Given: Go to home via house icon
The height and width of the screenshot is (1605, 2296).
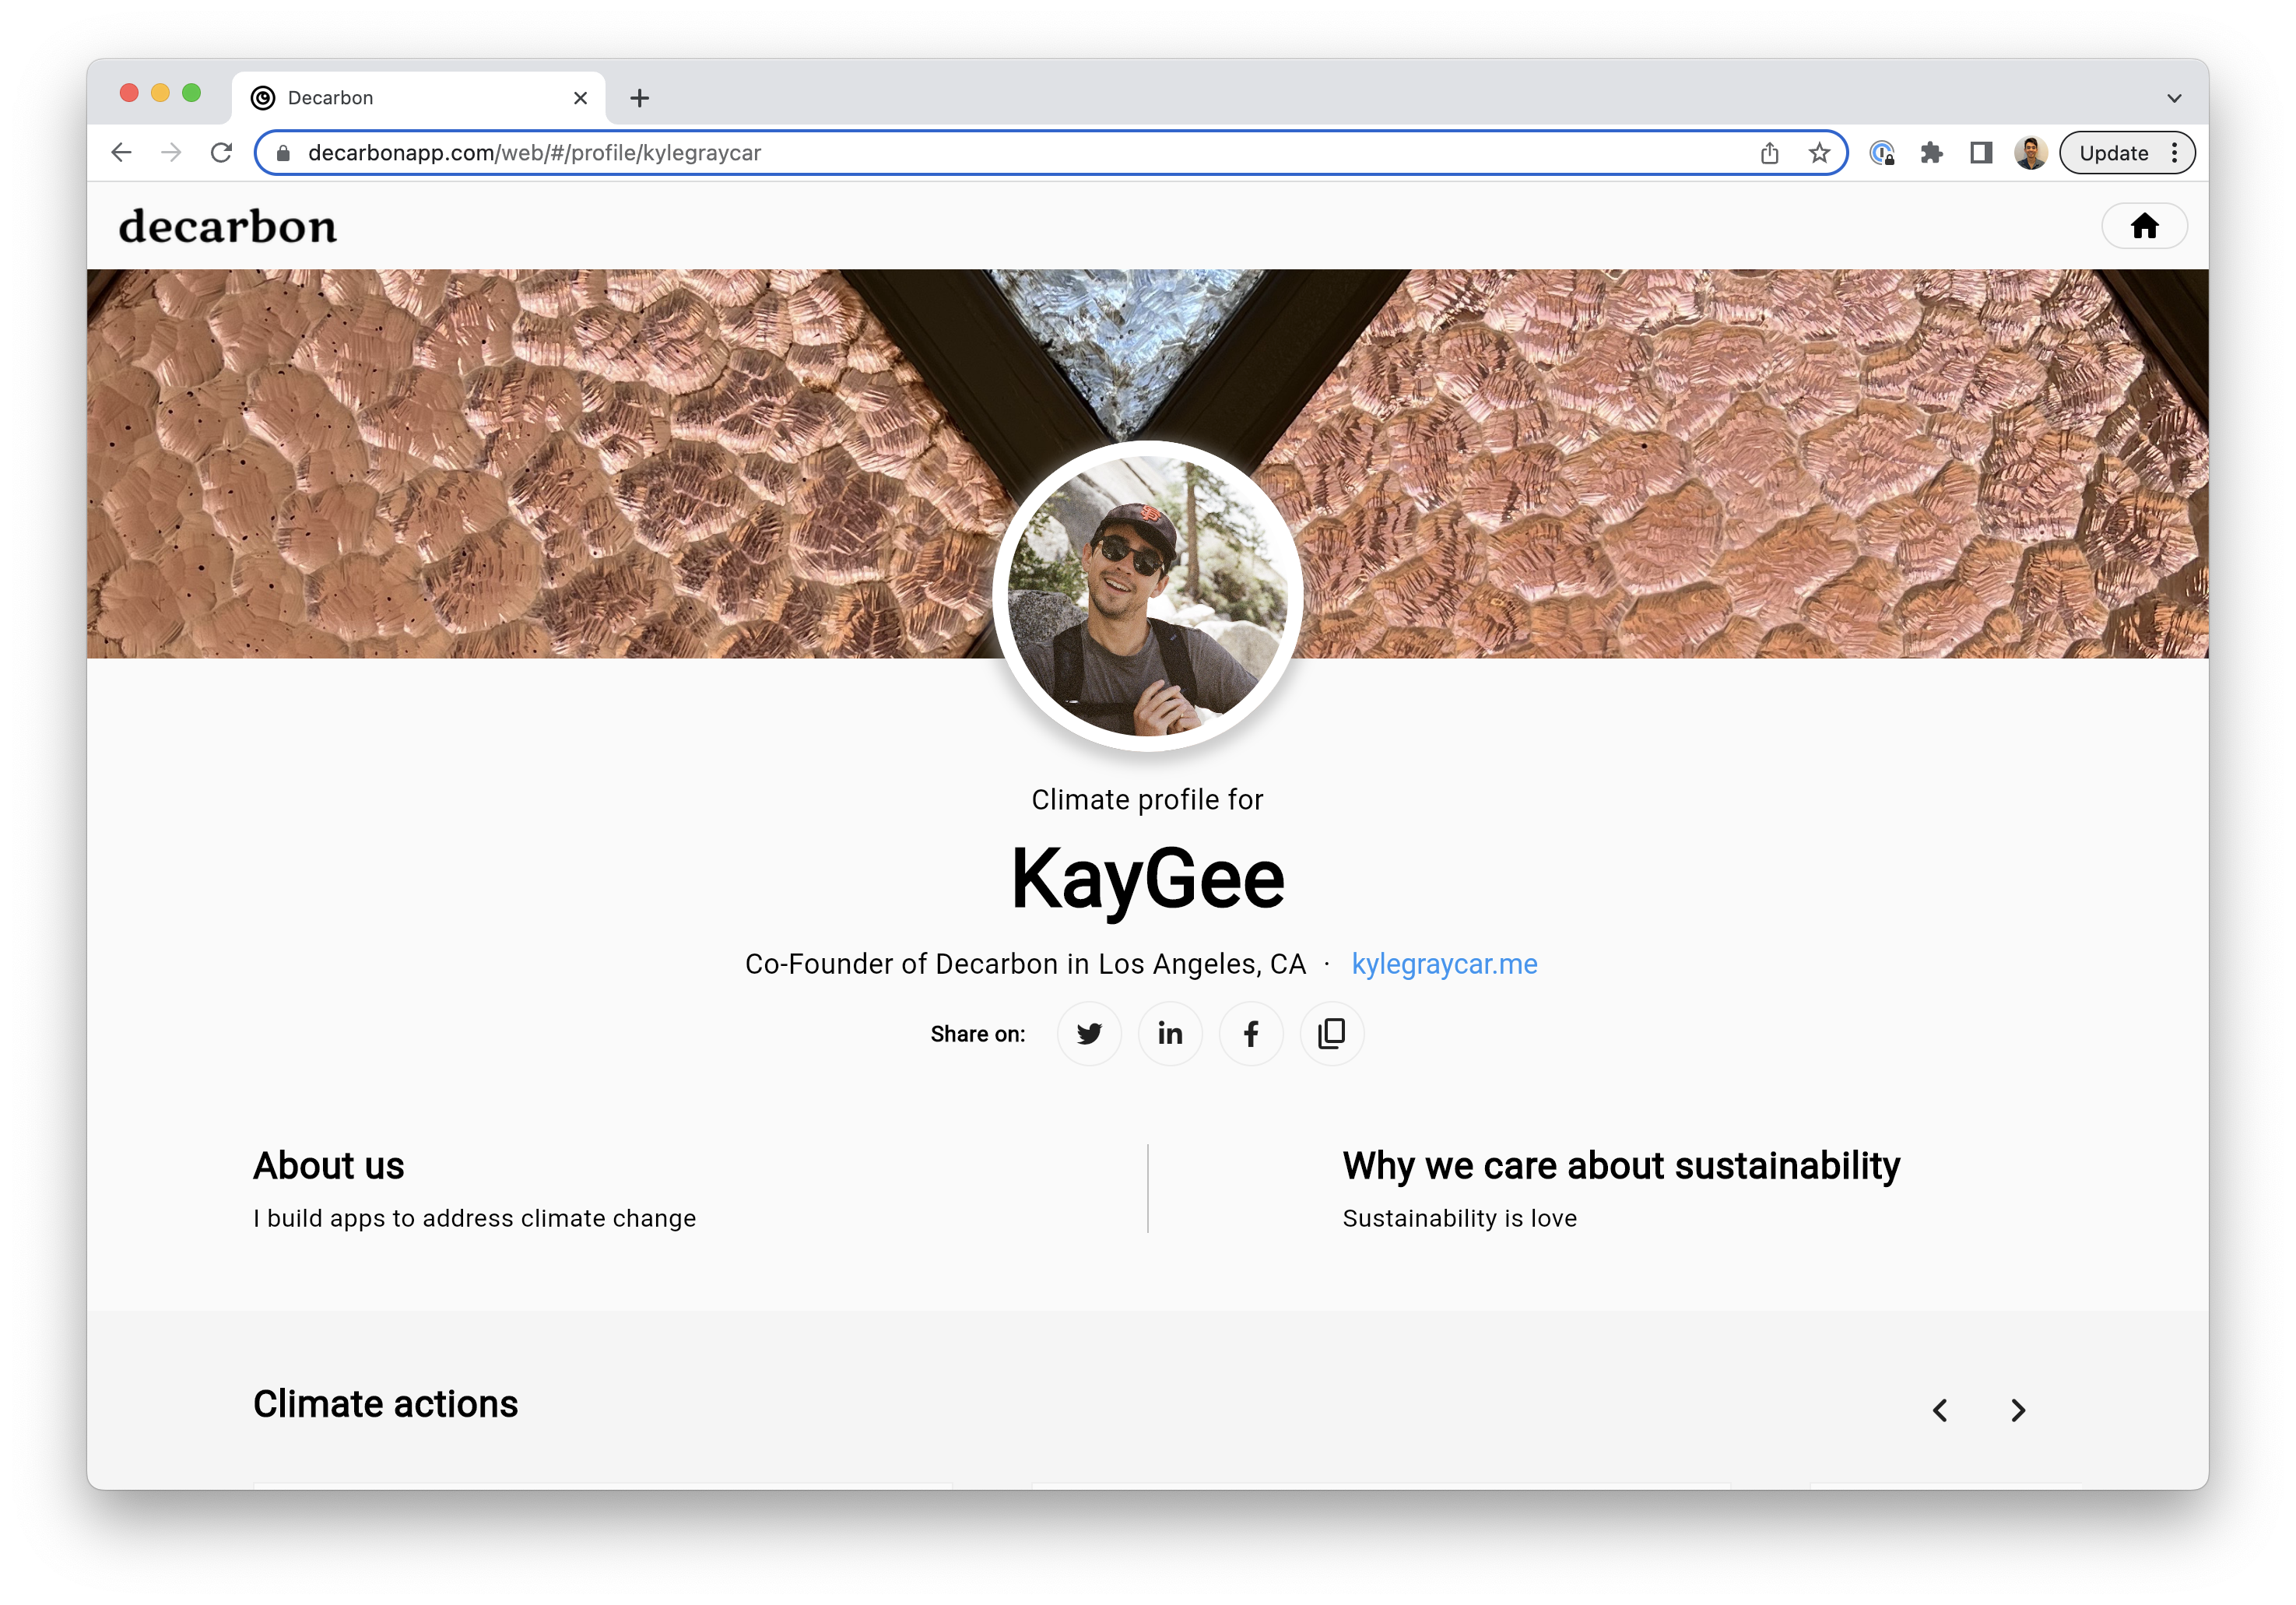Looking at the screenshot, I should pos(2144,226).
